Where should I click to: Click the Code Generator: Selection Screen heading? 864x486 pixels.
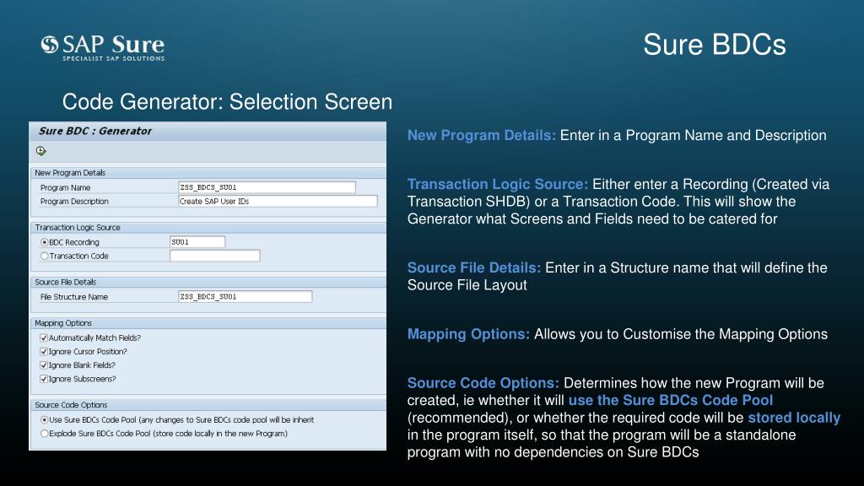pyautogui.click(x=227, y=102)
